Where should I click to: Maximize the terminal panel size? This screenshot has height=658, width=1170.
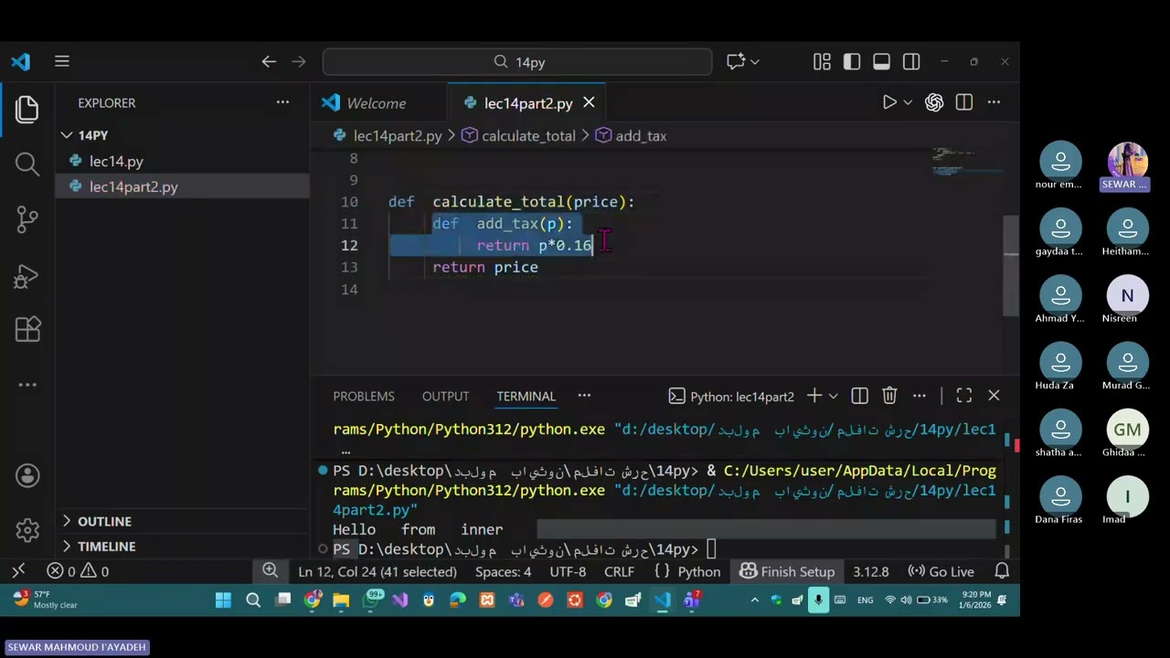tap(963, 396)
